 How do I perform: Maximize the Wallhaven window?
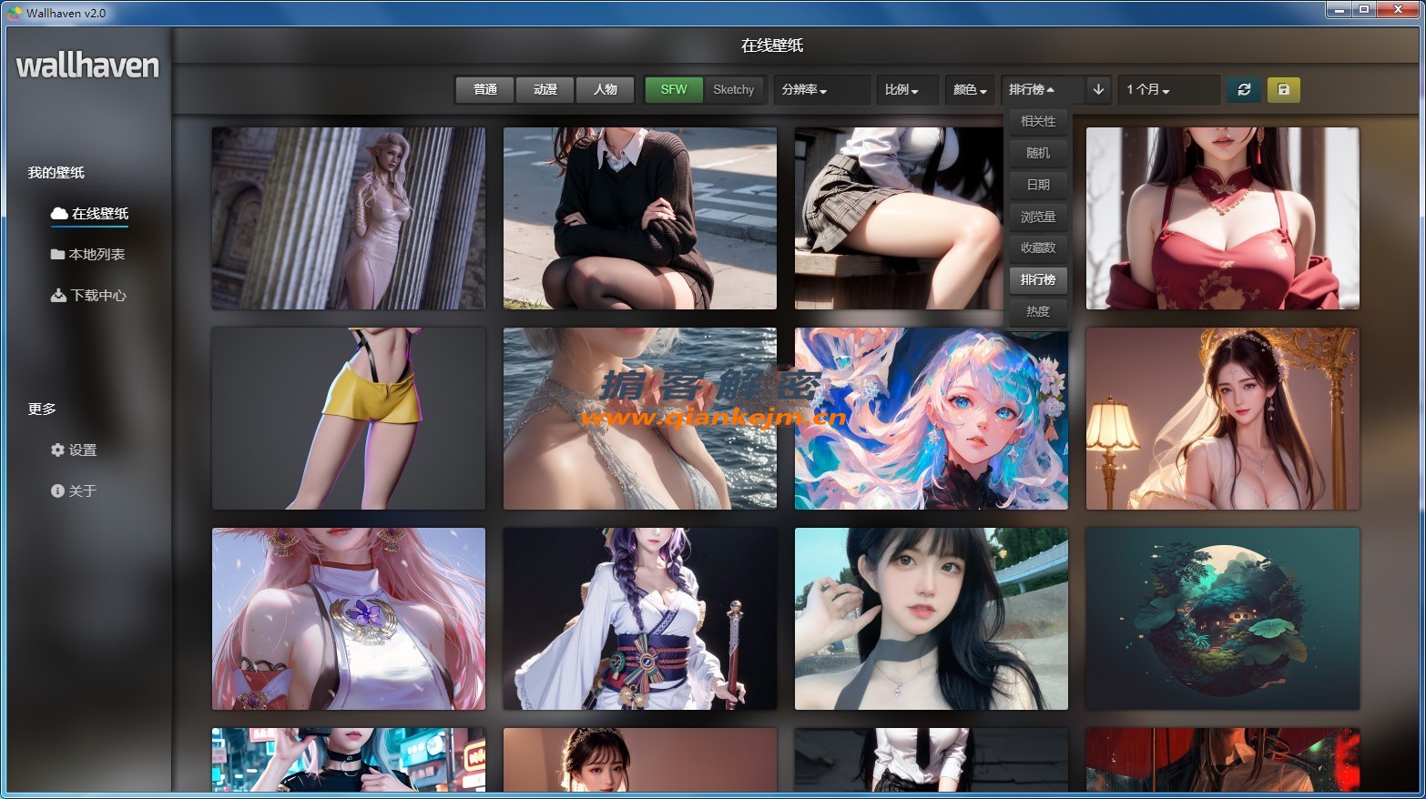click(1364, 9)
